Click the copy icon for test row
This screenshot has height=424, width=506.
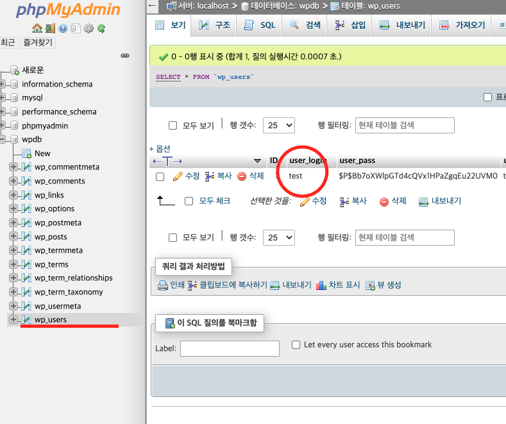click(210, 176)
